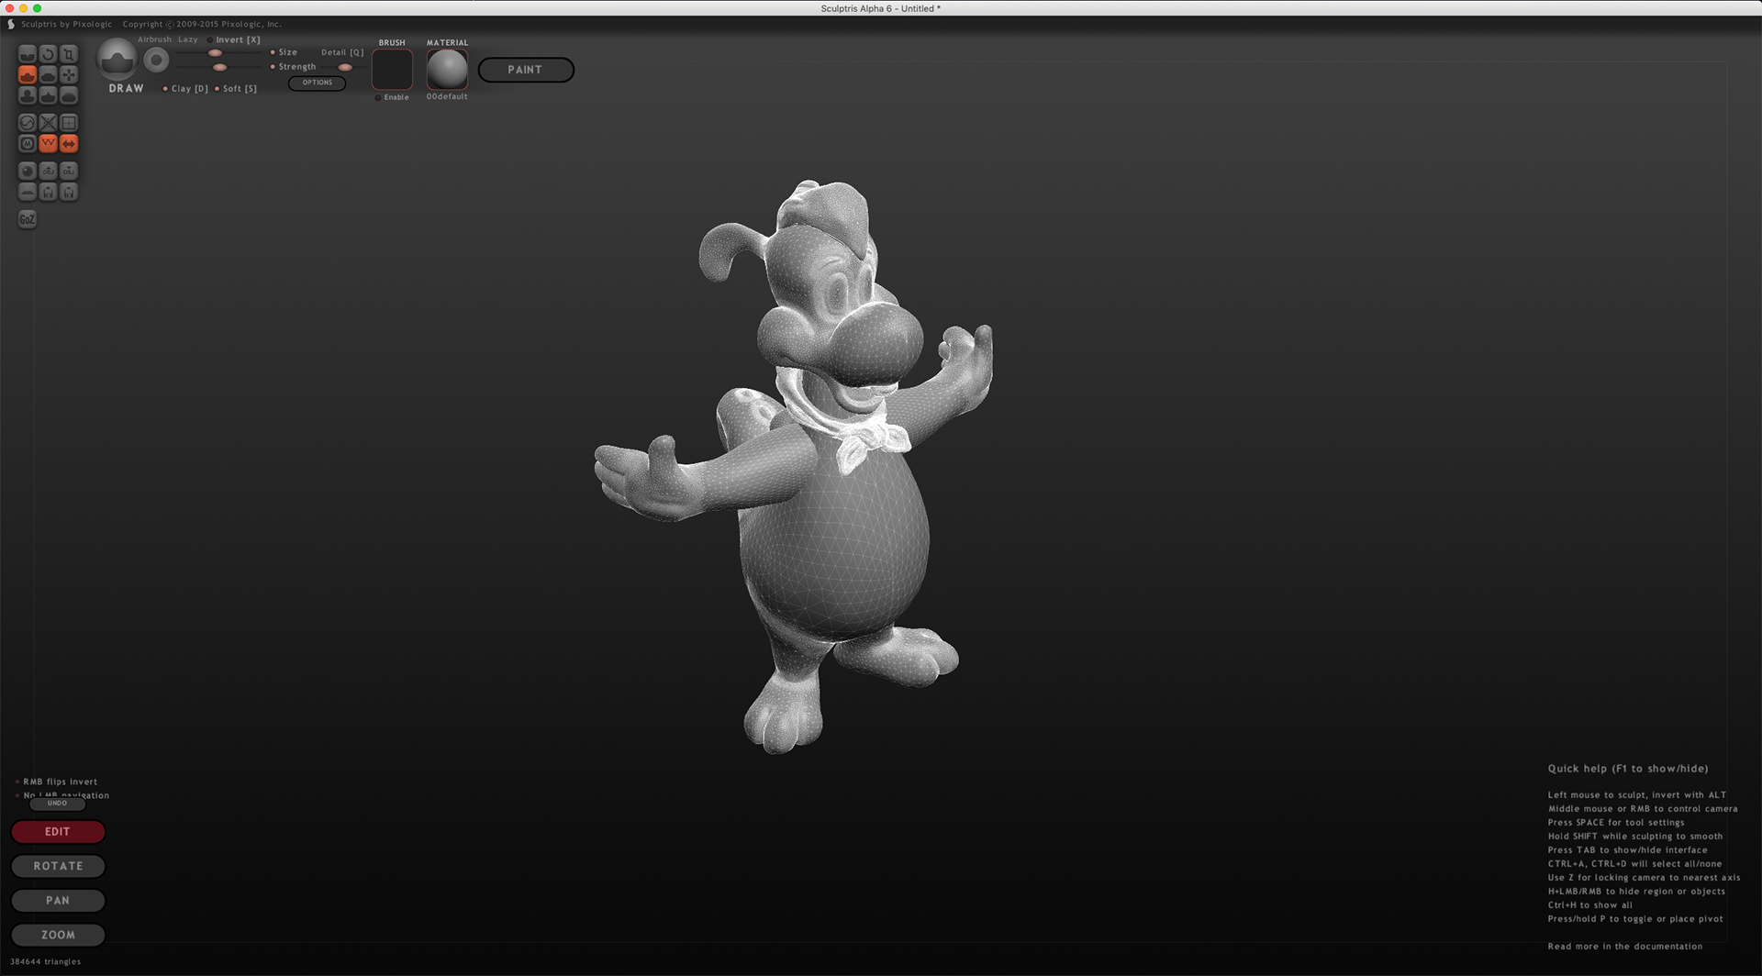Open Read more in the documentation link
Screen dimensions: 1762x976
(x=1624, y=947)
